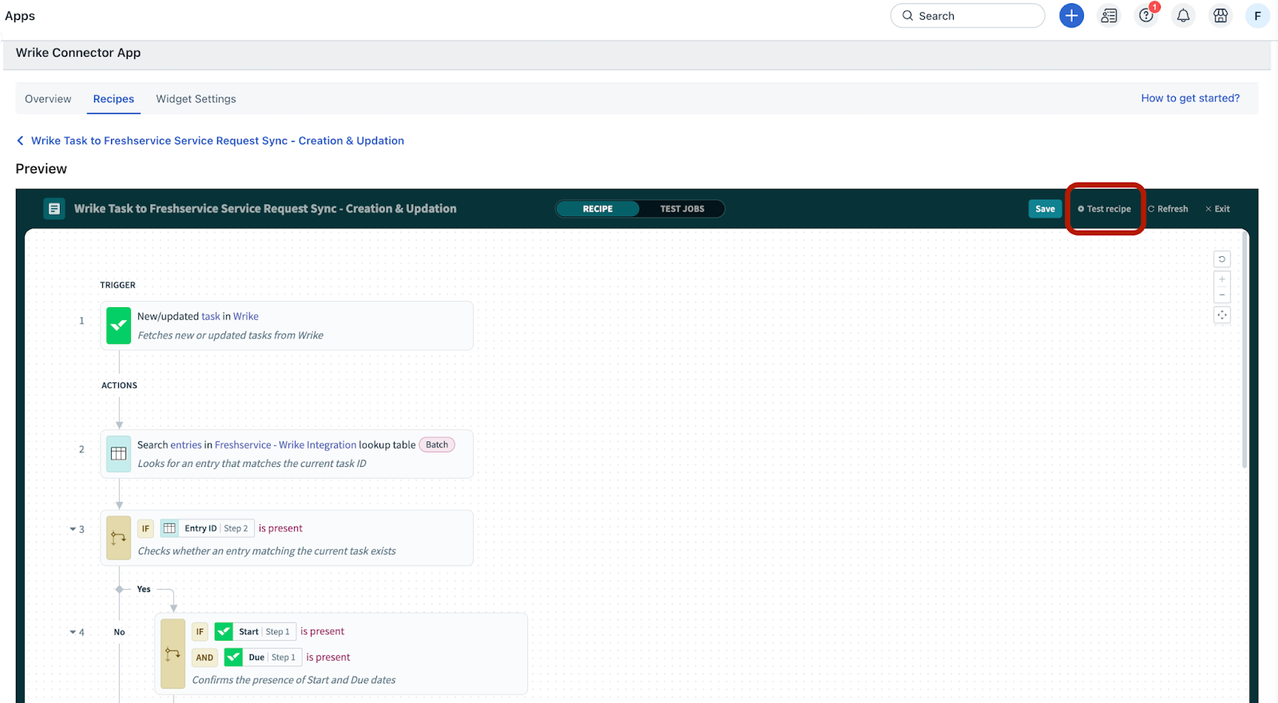
Task: Click Test recipe button
Action: (x=1105, y=209)
